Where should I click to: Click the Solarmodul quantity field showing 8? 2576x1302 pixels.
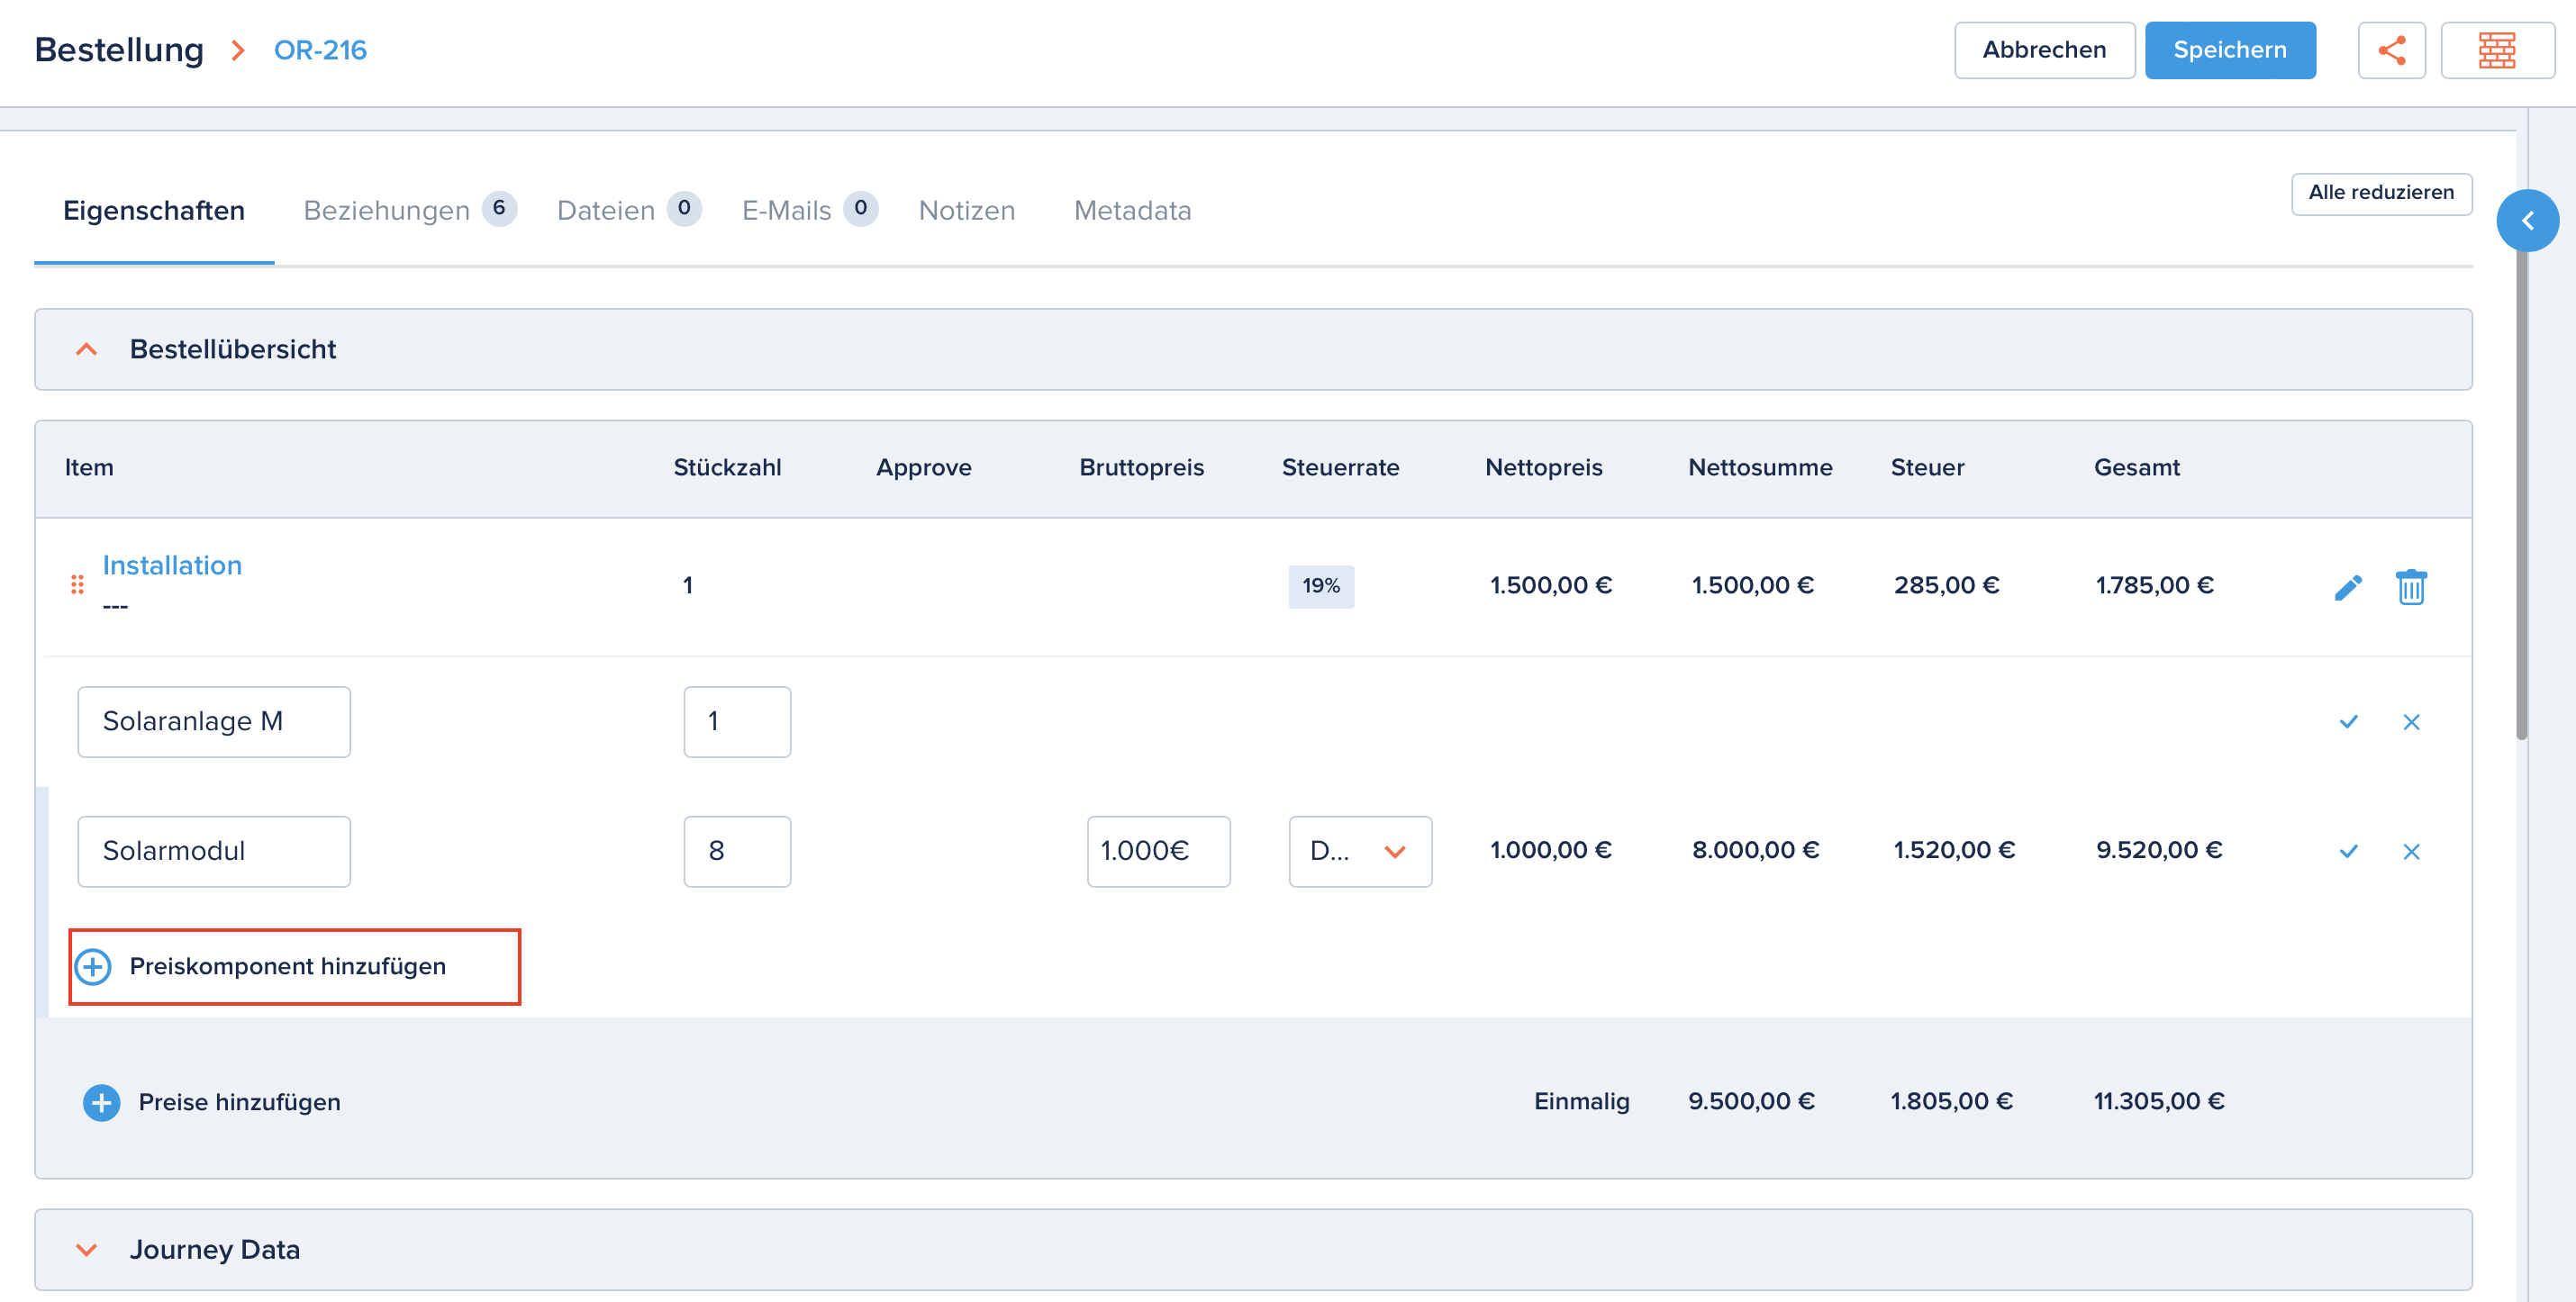click(737, 851)
